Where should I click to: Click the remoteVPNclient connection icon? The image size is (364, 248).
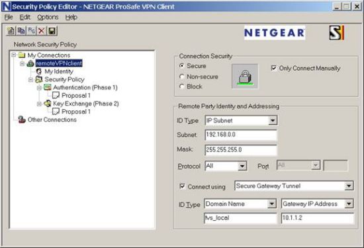point(30,63)
